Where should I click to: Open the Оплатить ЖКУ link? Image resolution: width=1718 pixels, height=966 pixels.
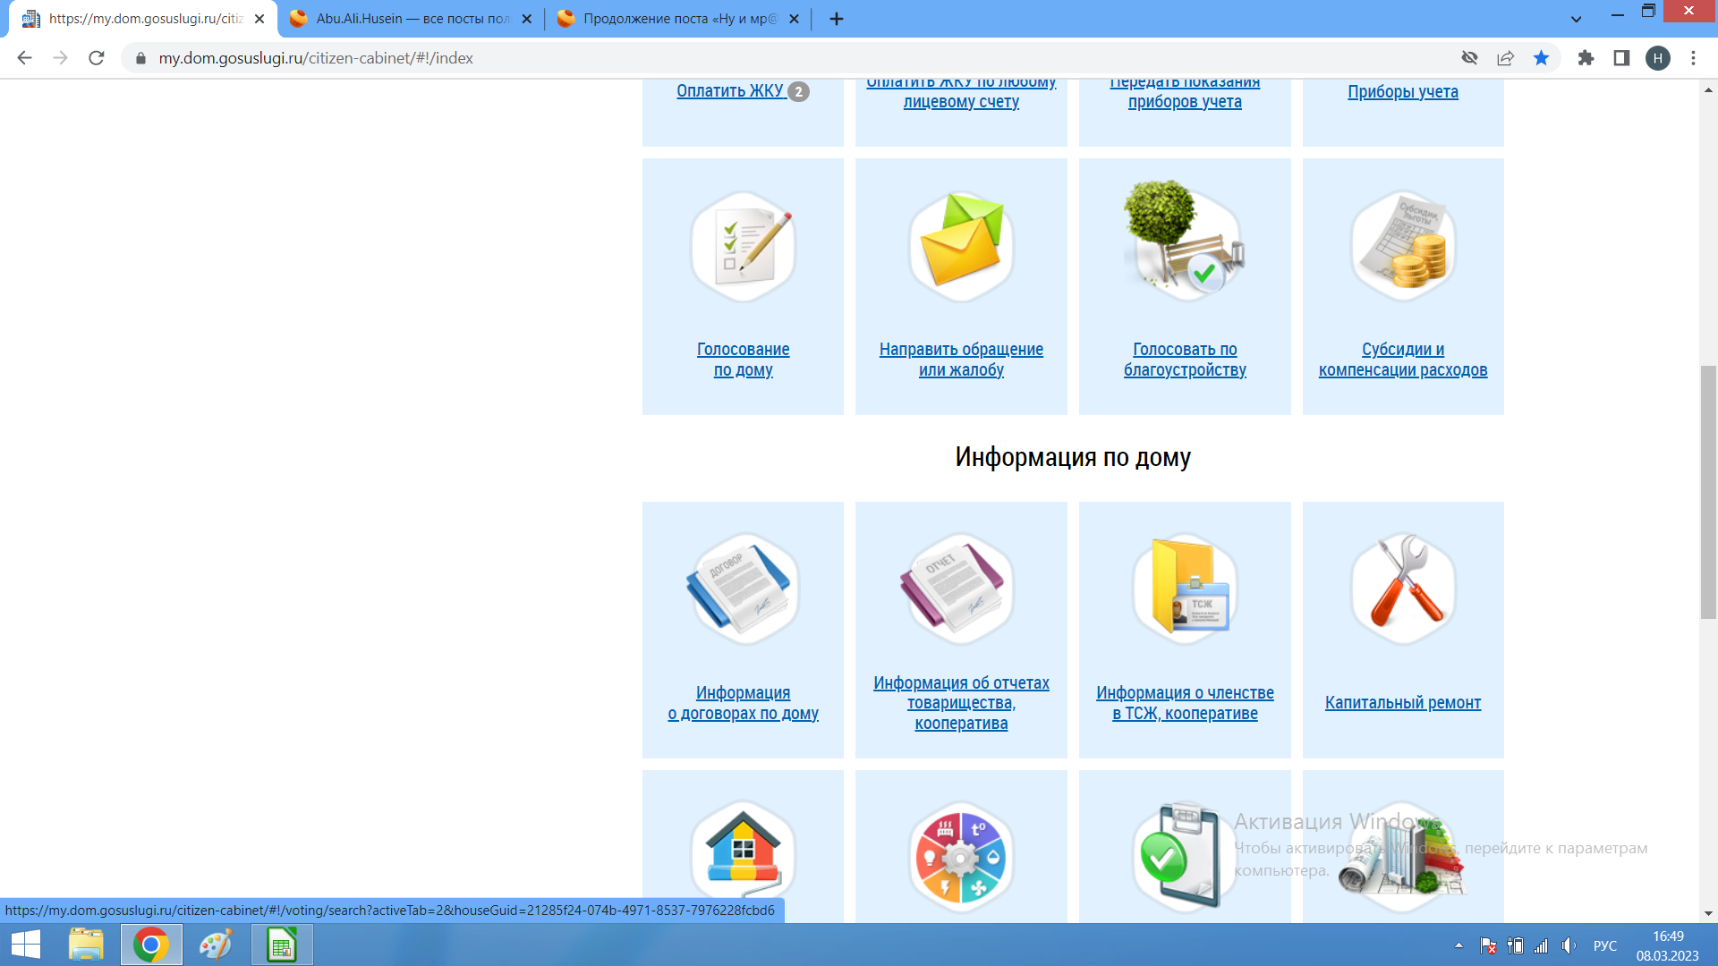[x=730, y=90]
